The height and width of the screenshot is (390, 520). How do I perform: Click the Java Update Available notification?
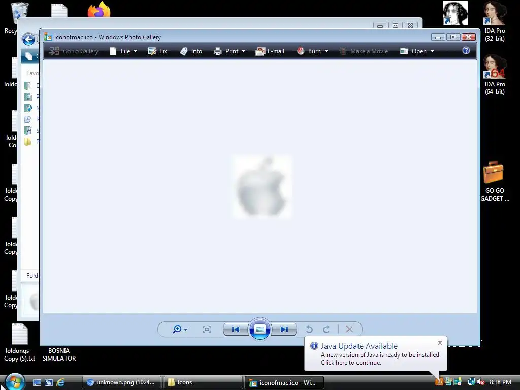pos(375,354)
